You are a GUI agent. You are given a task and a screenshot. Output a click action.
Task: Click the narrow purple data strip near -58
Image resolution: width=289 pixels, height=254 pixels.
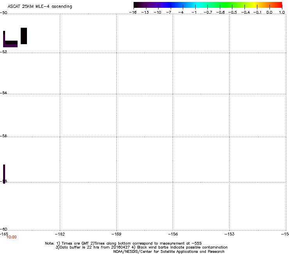click(x=4, y=174)
